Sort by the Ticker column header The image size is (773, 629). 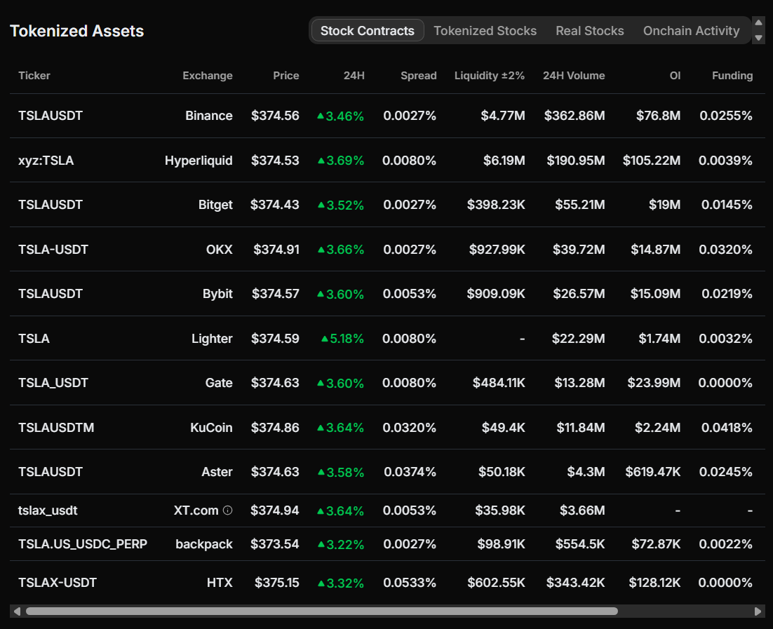click(x=34, y=76)
